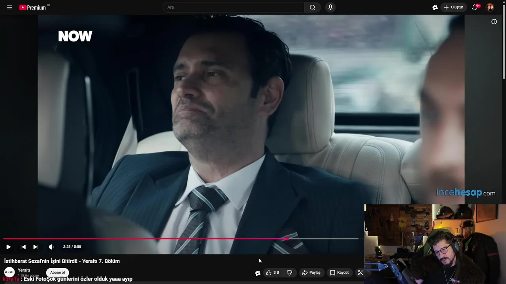Subscribe with the Abone ol button
The image size is (506, 284).
pos(57,273)
